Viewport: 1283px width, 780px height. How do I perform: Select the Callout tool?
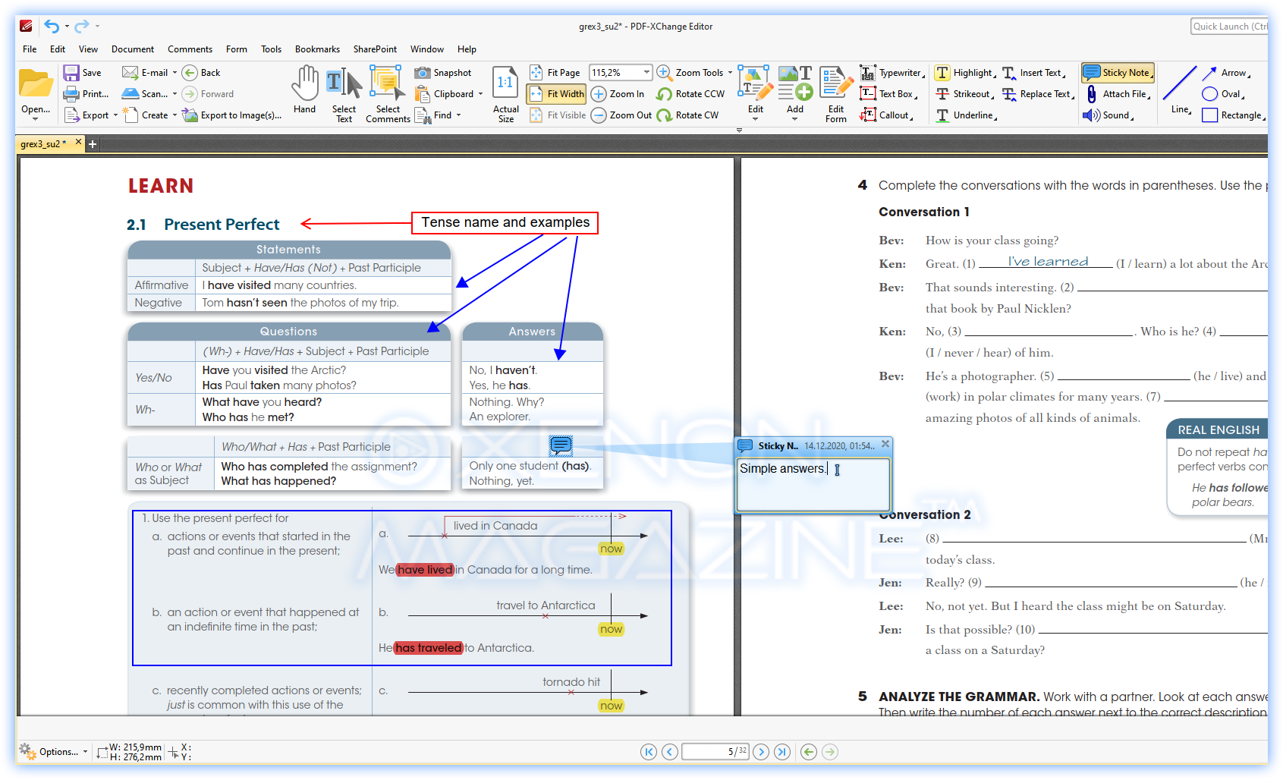[x=886, y=115]
